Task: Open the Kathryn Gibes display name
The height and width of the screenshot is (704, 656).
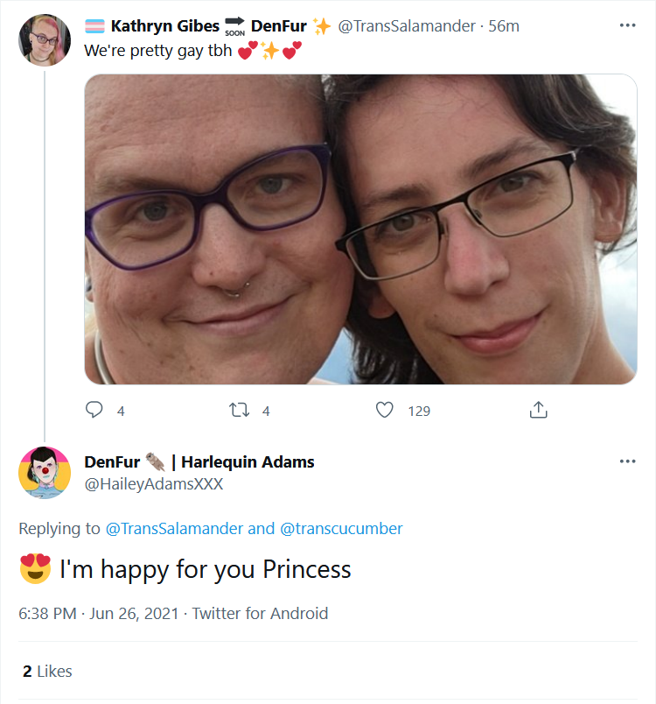Action: point(165,26)
